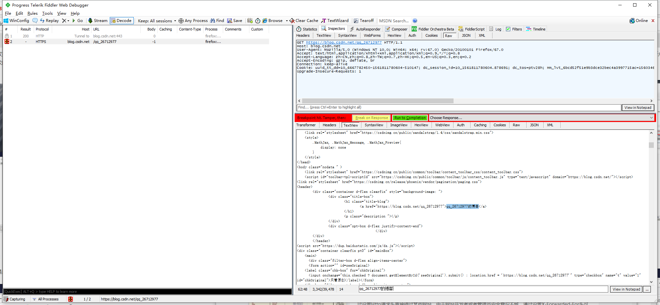Click request View in Notepad button
660x305 pixels.
coord(638,108)
